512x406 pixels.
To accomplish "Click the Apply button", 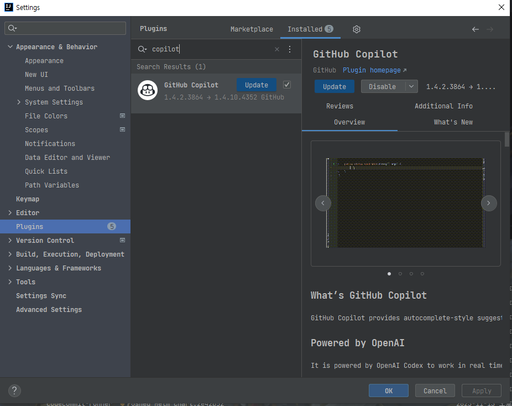I will 482,391.
